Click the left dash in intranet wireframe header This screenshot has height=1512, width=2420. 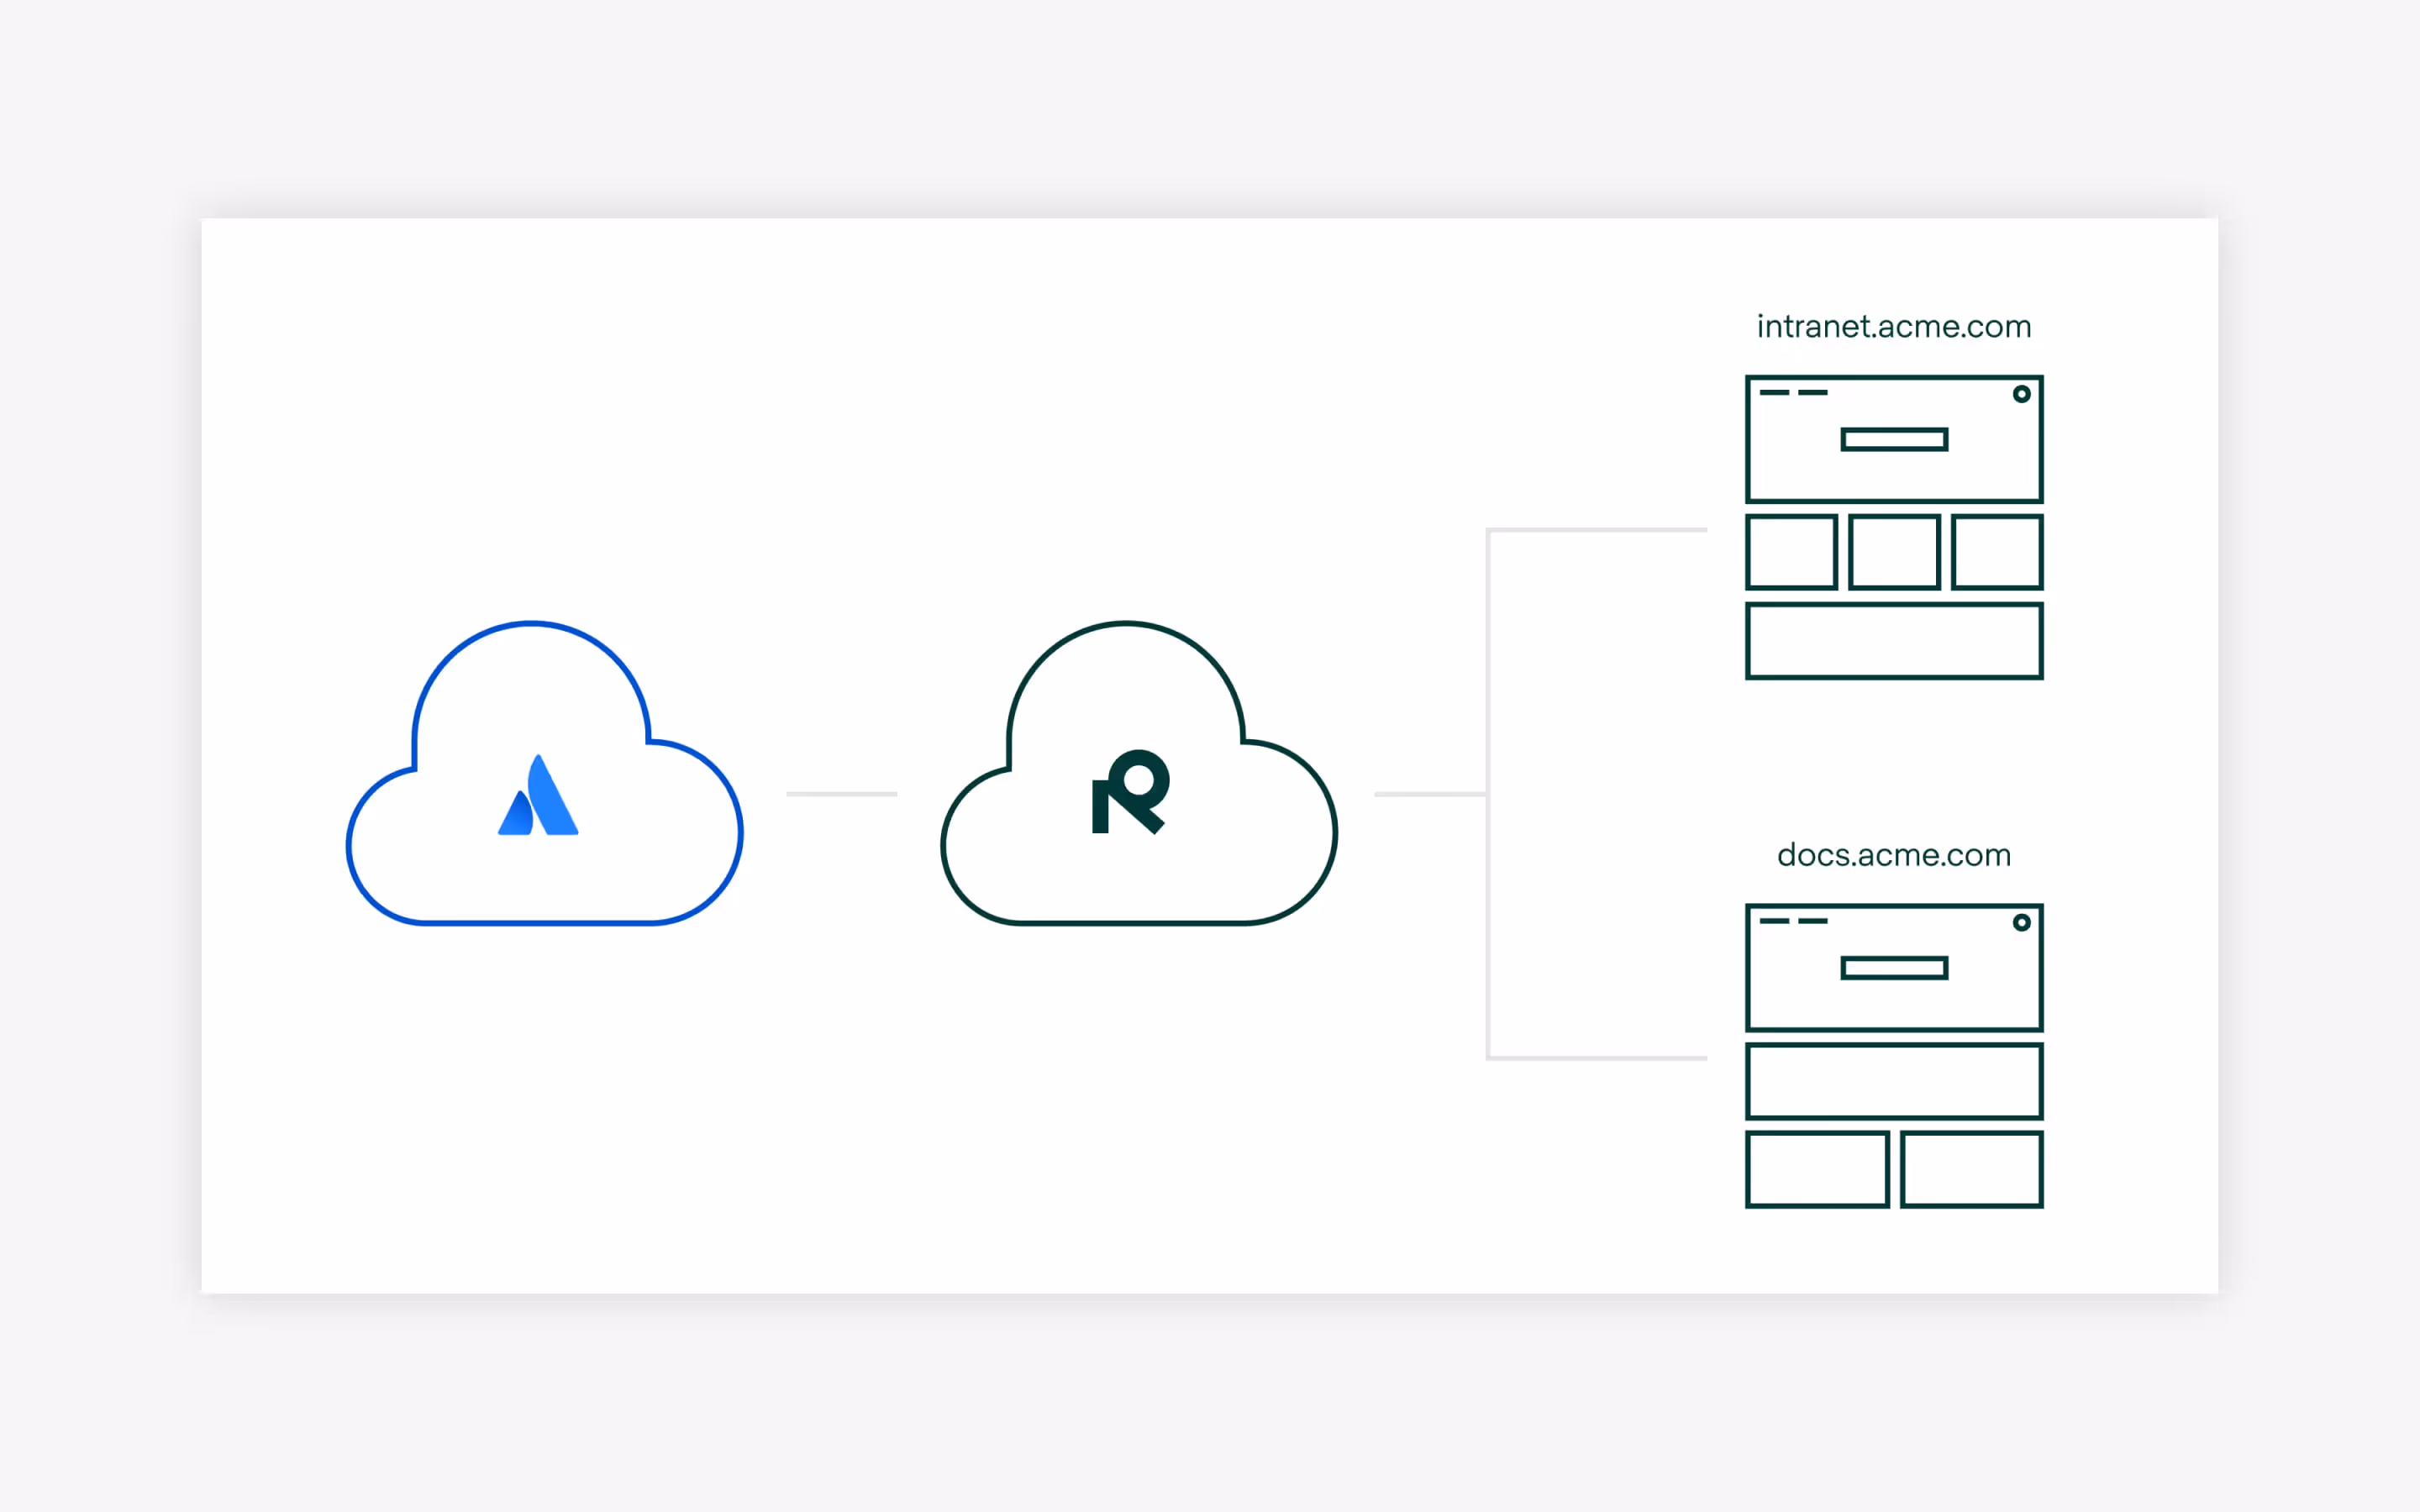(x=1774, y=393)
